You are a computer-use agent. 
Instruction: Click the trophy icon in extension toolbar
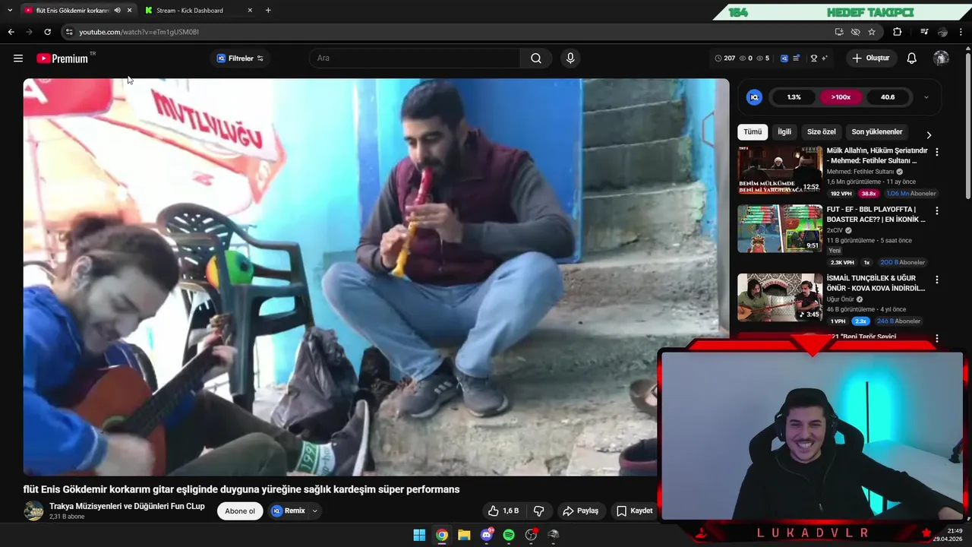[814, 58]
